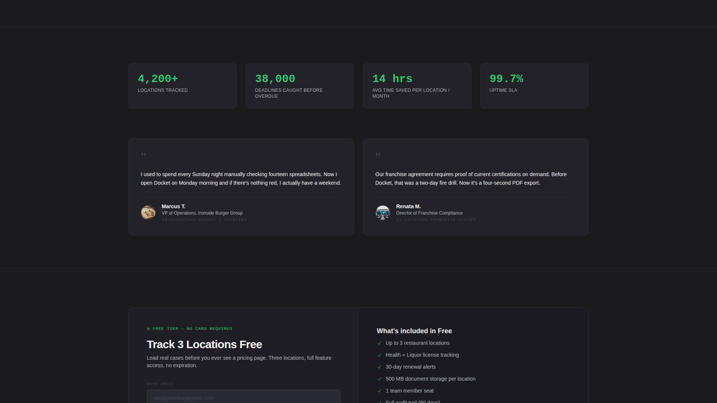The width and height of the screenshot is (717, 403).
Task: Toggle the Health + Liquor license tracking item
Action: [x=422, y=355]
